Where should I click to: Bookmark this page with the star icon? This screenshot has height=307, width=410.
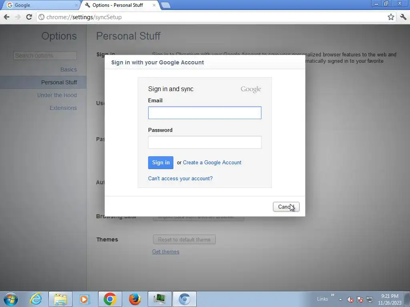pos(391,17)
